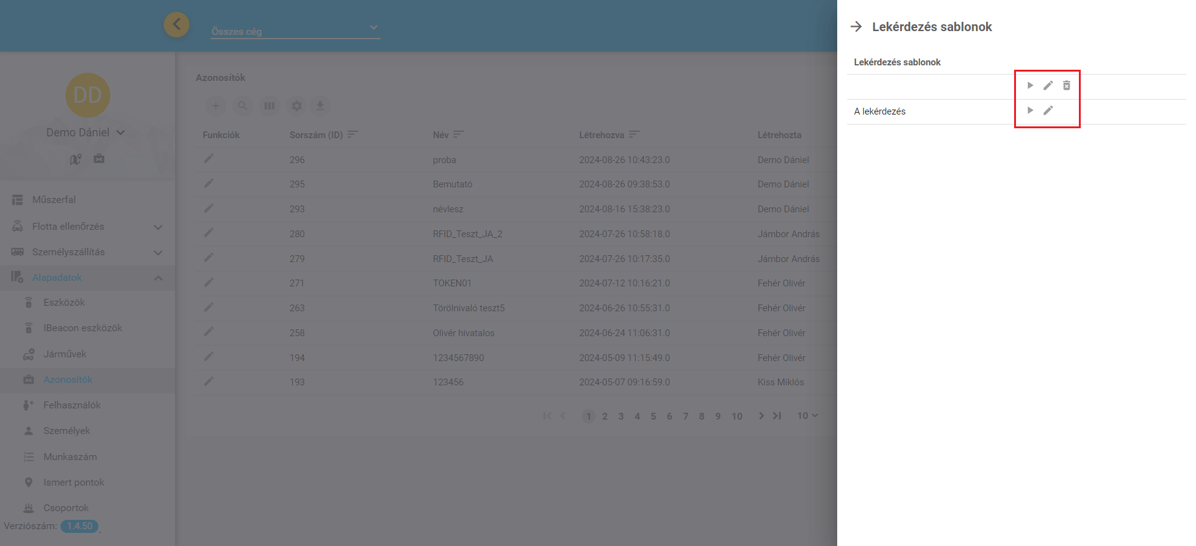
Task: Edit row 194 1234567890
Action: click(209, 357)
